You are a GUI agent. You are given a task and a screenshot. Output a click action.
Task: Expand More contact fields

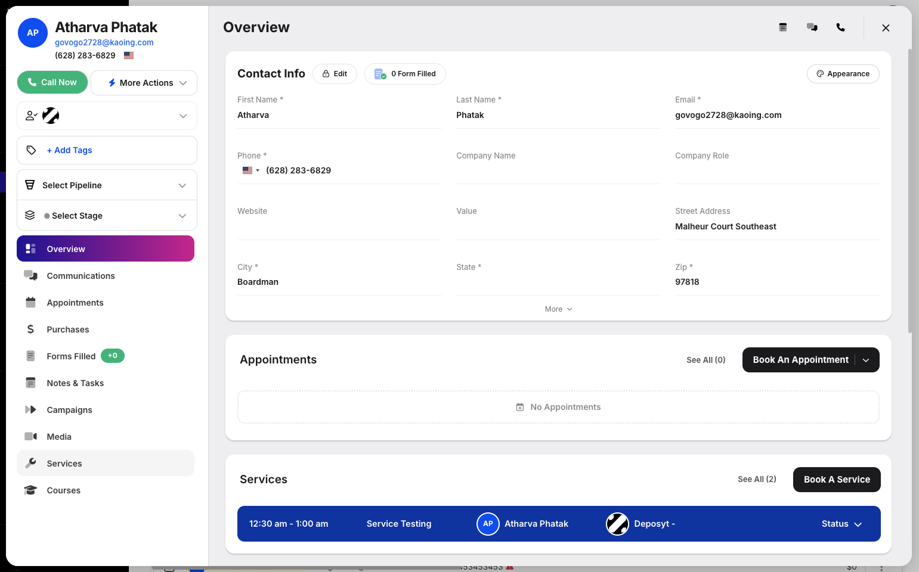(558, 309)
